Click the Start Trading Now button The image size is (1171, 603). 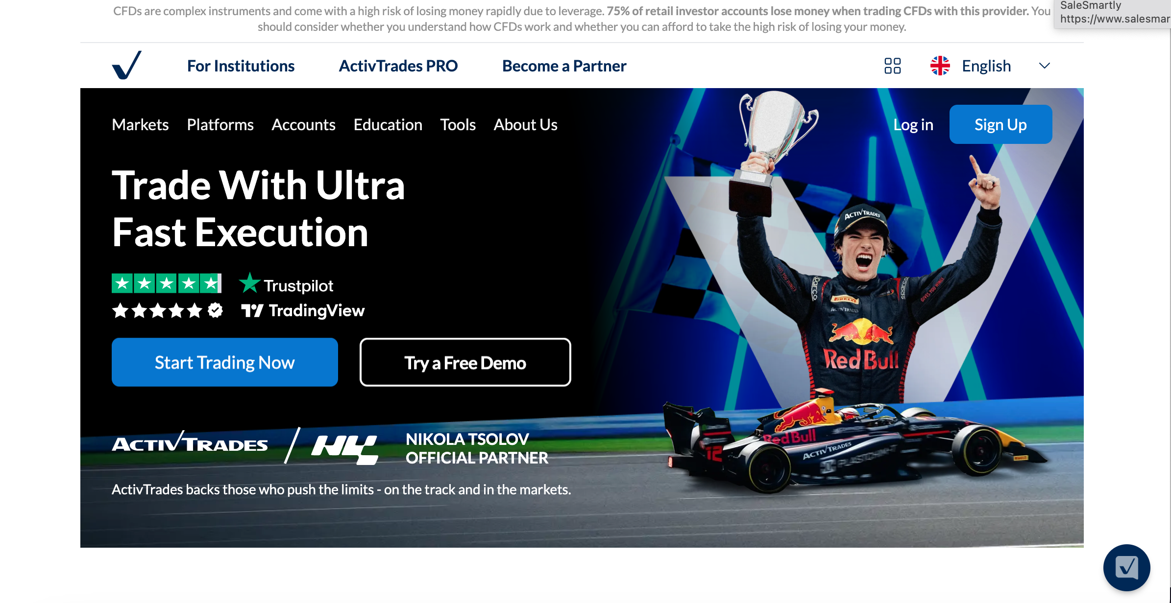click(x=225, y=362)
